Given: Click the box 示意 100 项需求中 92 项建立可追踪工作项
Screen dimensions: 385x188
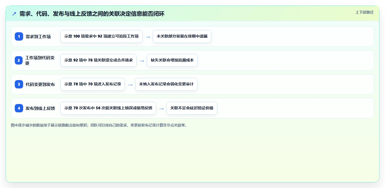Looking at the screenshot, I should 101,36.
